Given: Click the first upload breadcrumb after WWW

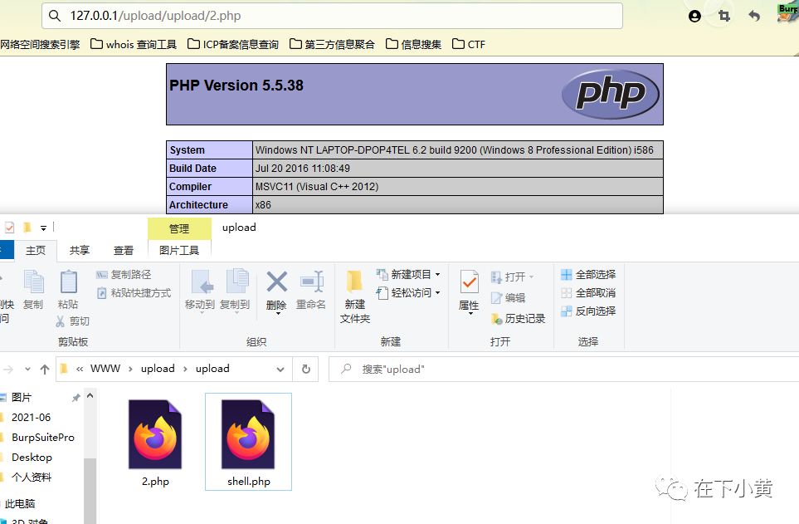Looking at the screenshot, I should (x=158, y=369).
